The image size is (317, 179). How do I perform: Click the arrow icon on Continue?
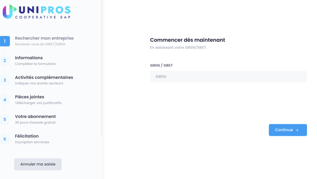click(297, 130)
